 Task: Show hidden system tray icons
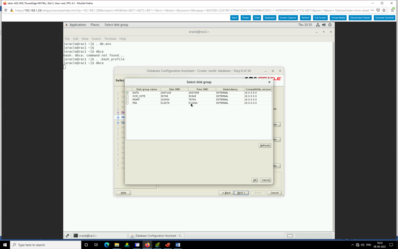352,245
